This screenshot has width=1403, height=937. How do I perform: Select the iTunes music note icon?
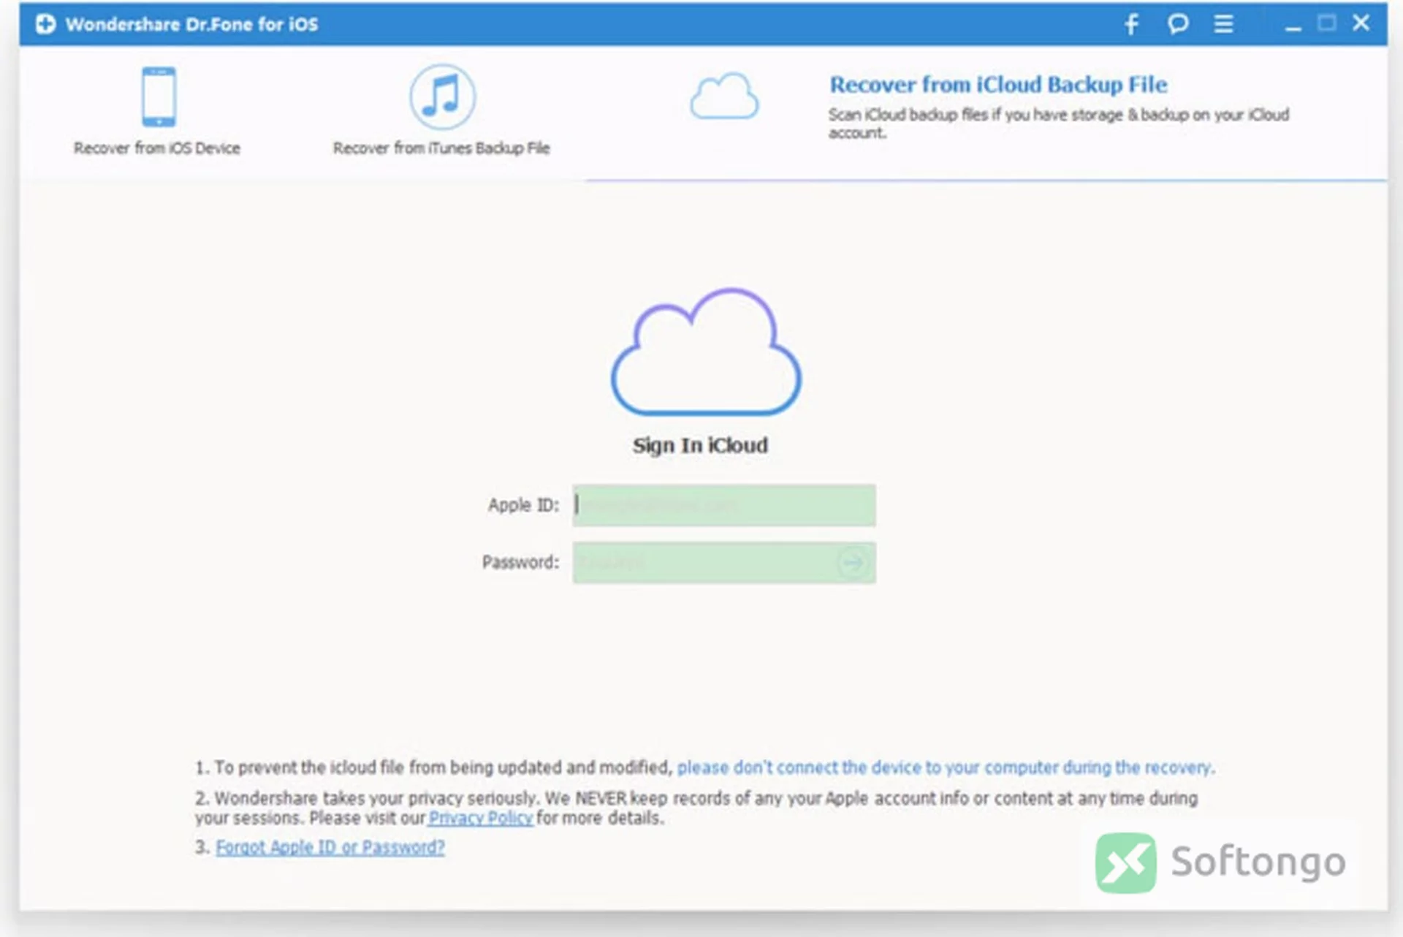(x=442, y=96)
